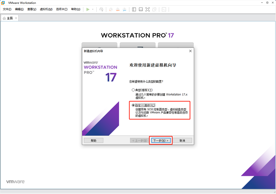Viewport: 276px width, 194px height.
Task: Toggle the thumbnail bar view icon
Action: [x=141, y=9]
